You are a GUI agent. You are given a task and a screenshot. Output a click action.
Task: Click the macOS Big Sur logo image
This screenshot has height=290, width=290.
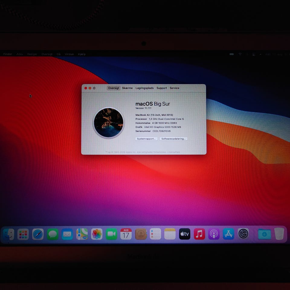pos(108,123)
